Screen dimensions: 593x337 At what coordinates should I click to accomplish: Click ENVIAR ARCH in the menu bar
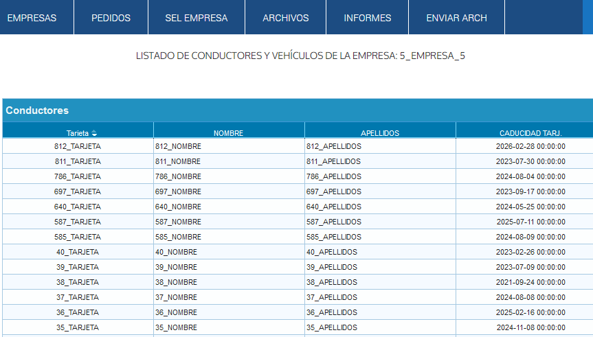[x=456, y=18]
